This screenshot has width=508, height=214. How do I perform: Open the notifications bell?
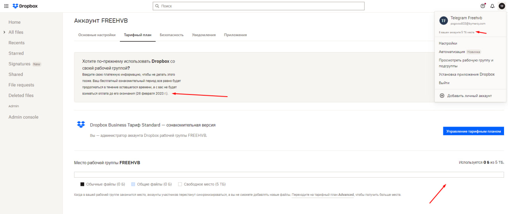pos(493,6)
